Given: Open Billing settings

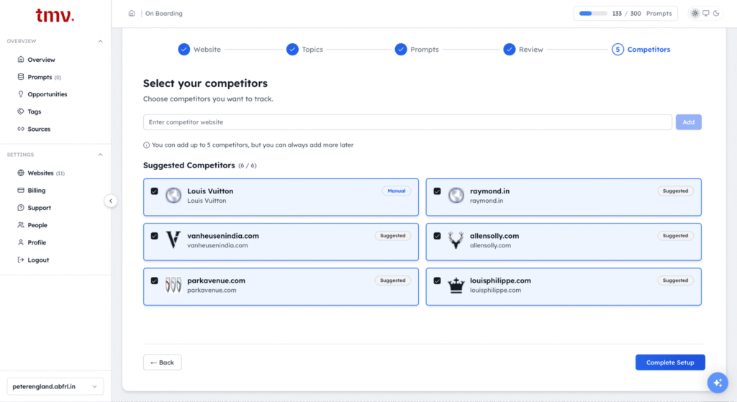Looking at the screenshot, I should point(32,191).
